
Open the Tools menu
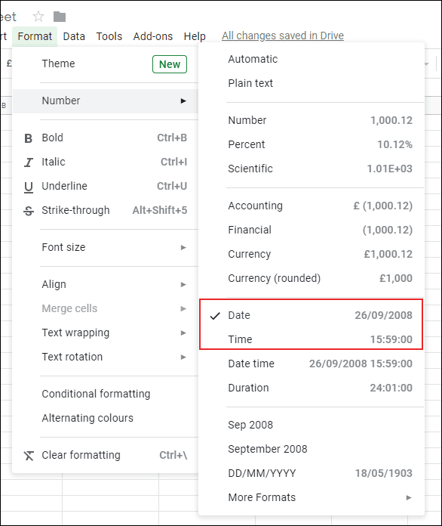click(x=109, y=36)
